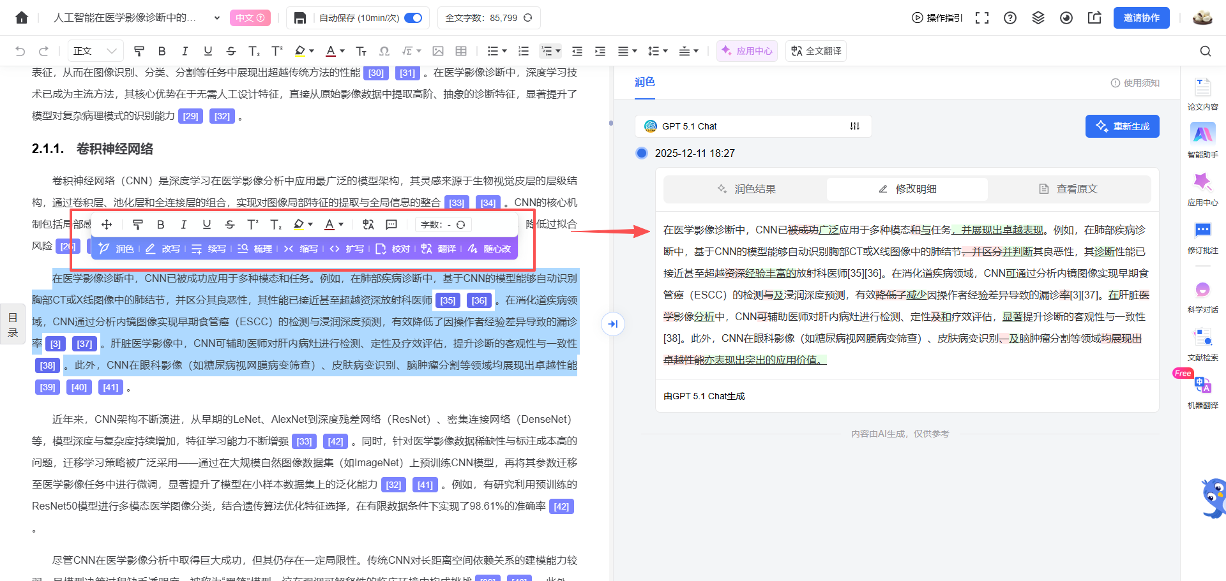
Task: Expand bullet list style dropdown
Action: (x=504, y=51)
